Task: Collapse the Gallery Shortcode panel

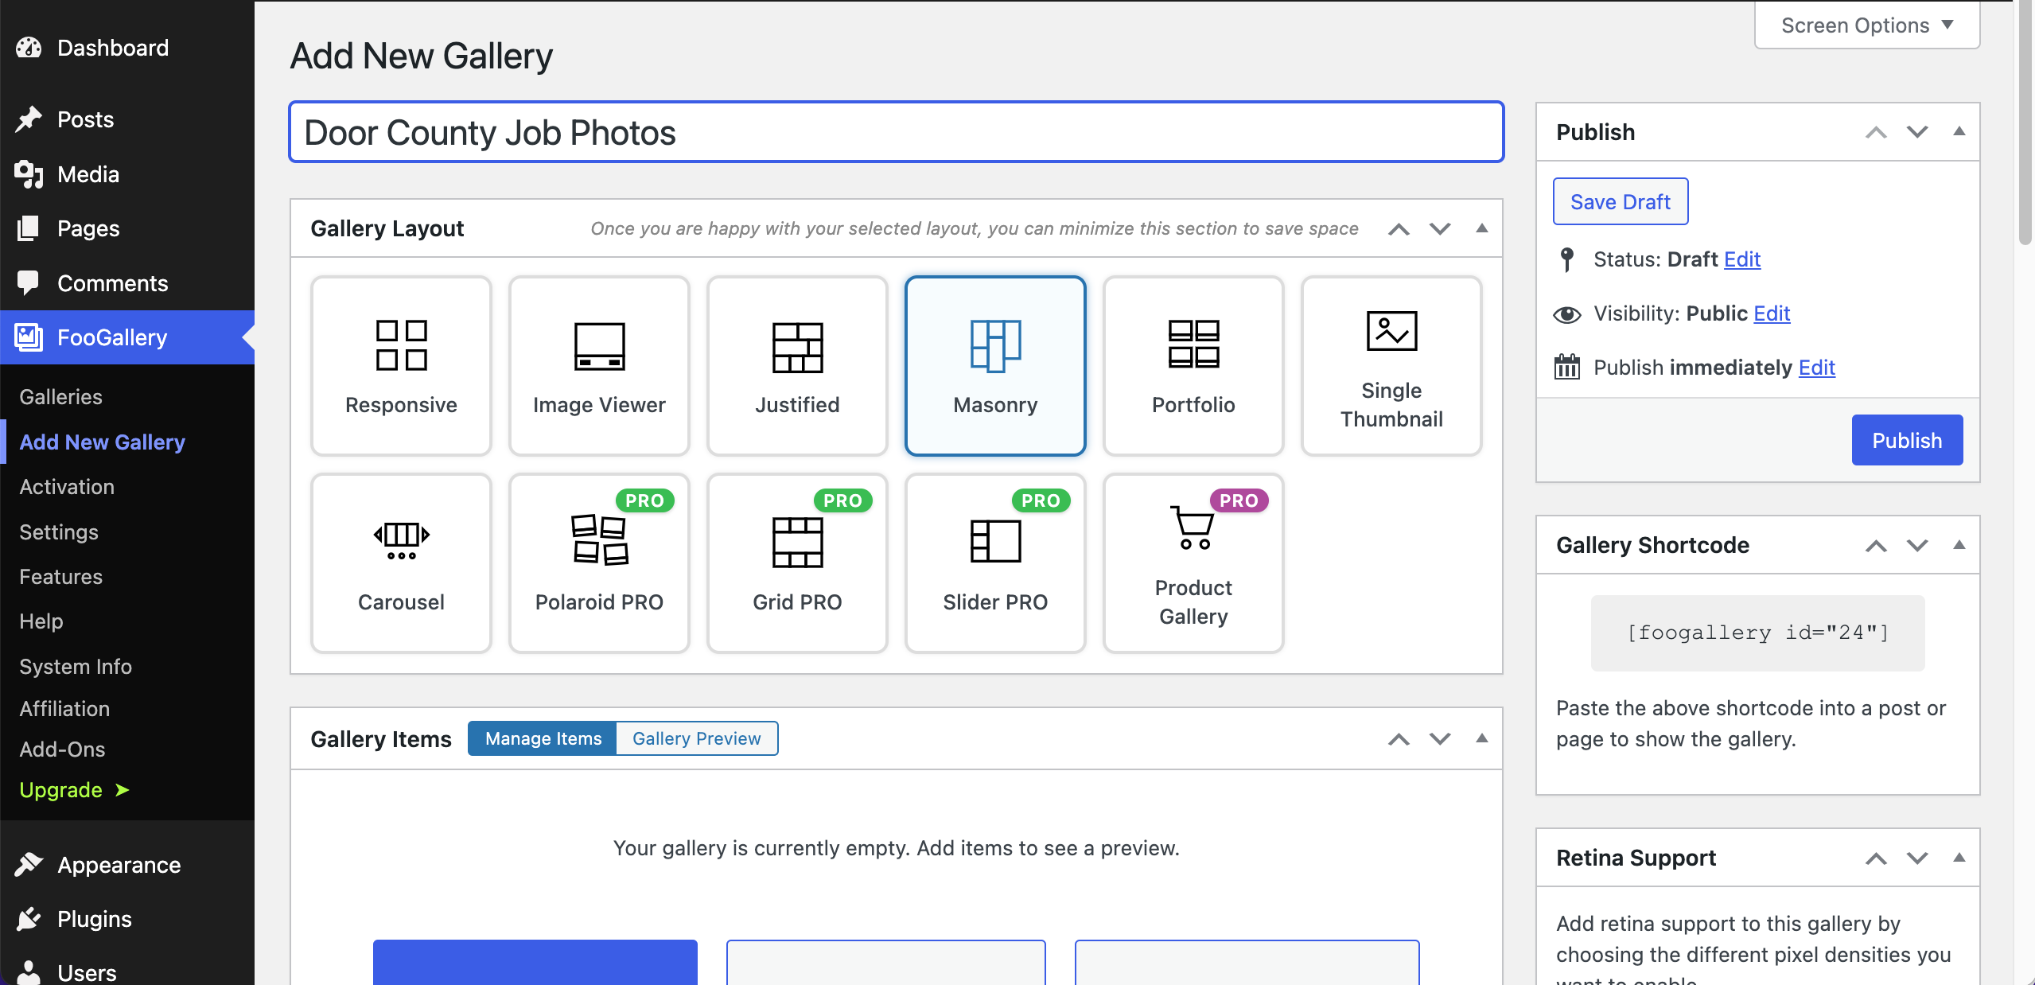Action: (1959, 545)
